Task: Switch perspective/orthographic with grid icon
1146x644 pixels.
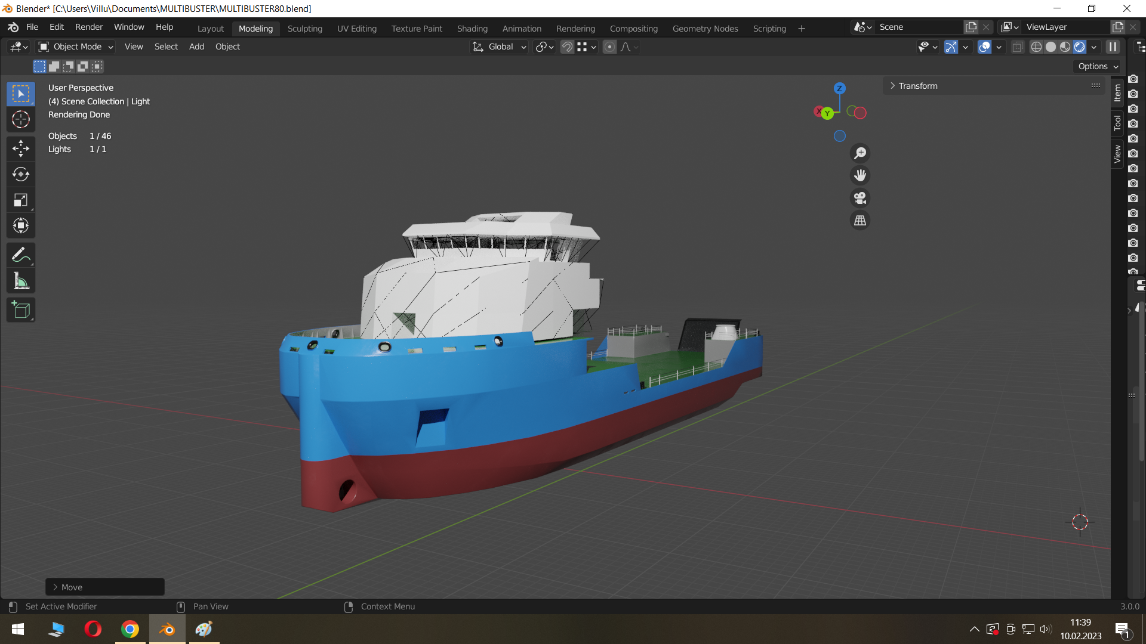Action: 860,221
